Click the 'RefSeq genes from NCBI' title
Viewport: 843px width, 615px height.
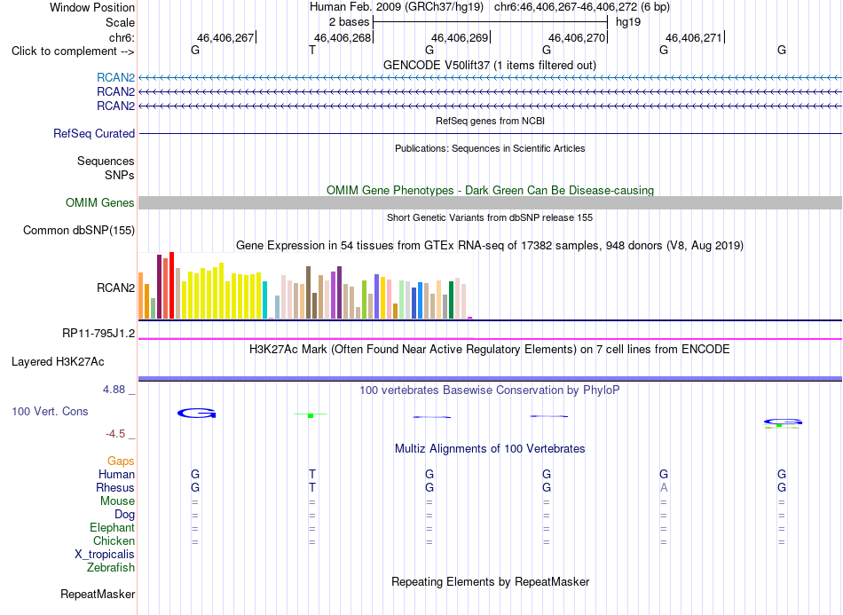(490, 121)
